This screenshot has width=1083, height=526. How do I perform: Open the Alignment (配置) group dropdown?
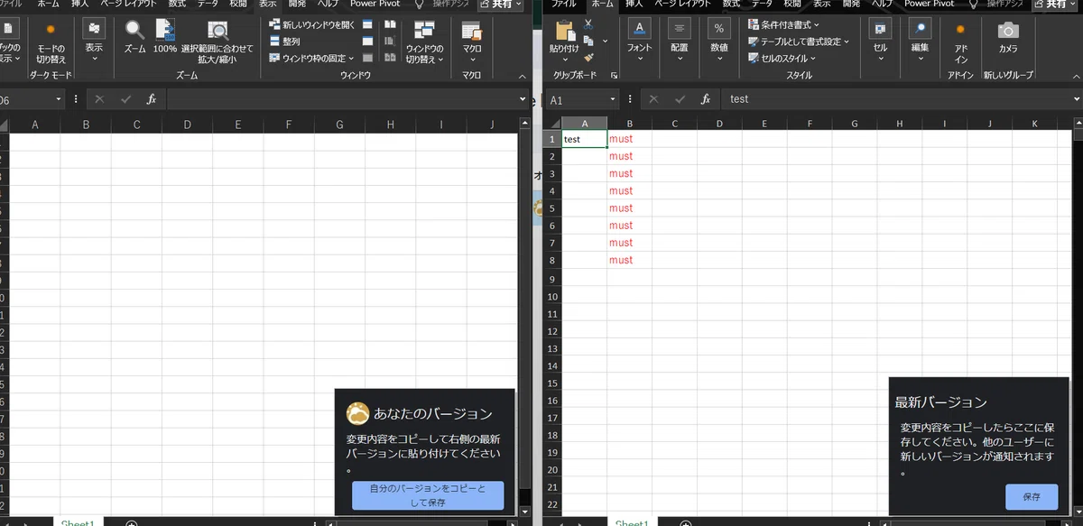[x=680, y=41]
